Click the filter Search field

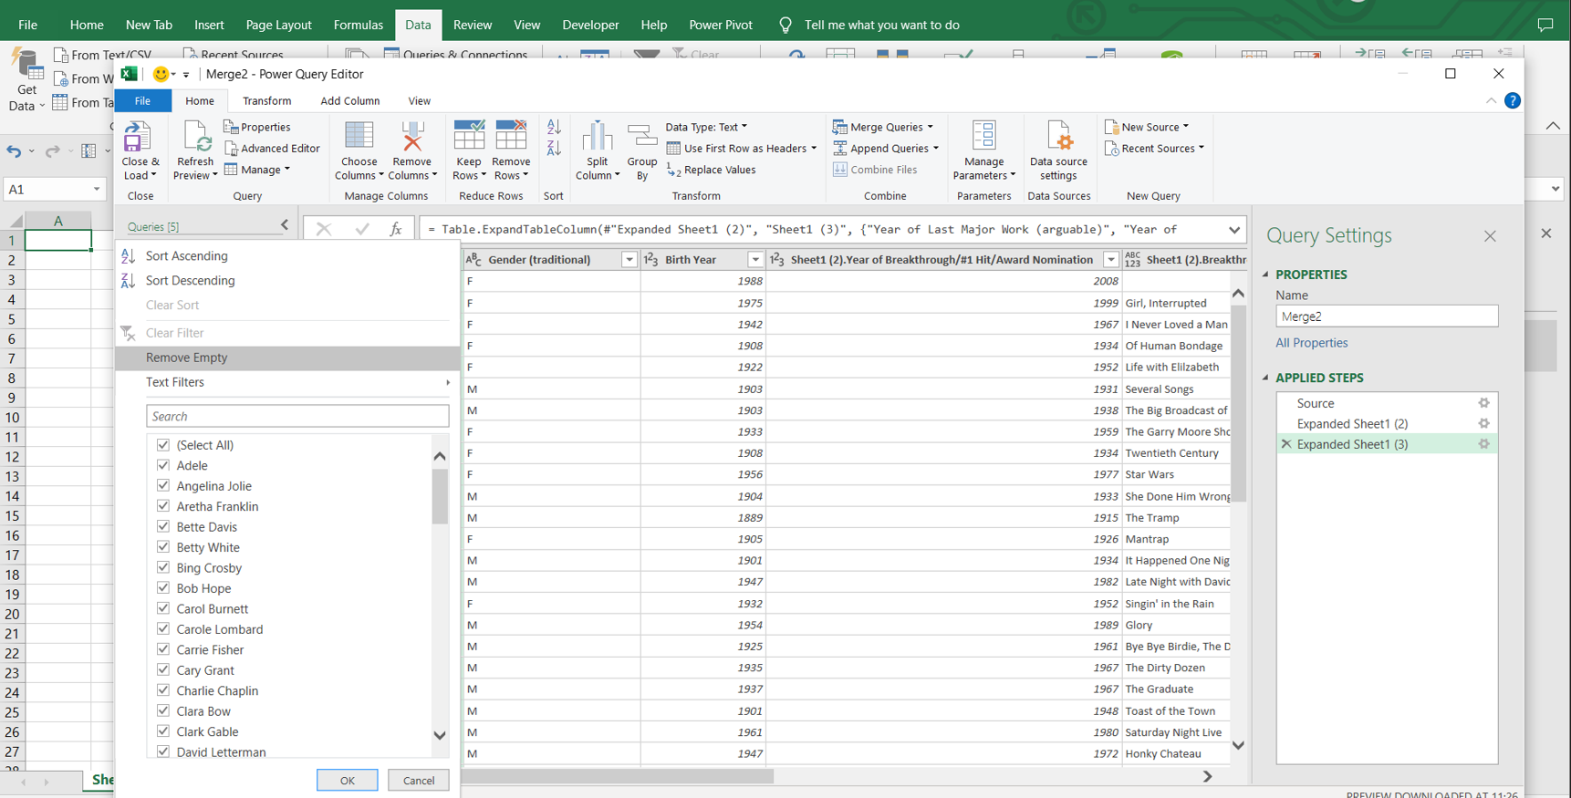(x=297, y=417)
